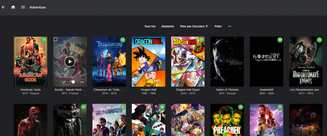The width and height of the screenshot is (327, 136).
Task: Play all items with Tout lire
Action: tap(150, 26)
